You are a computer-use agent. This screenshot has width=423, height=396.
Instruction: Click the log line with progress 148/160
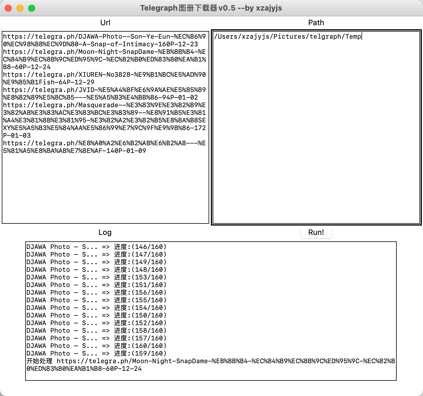(x=96, y=270)
